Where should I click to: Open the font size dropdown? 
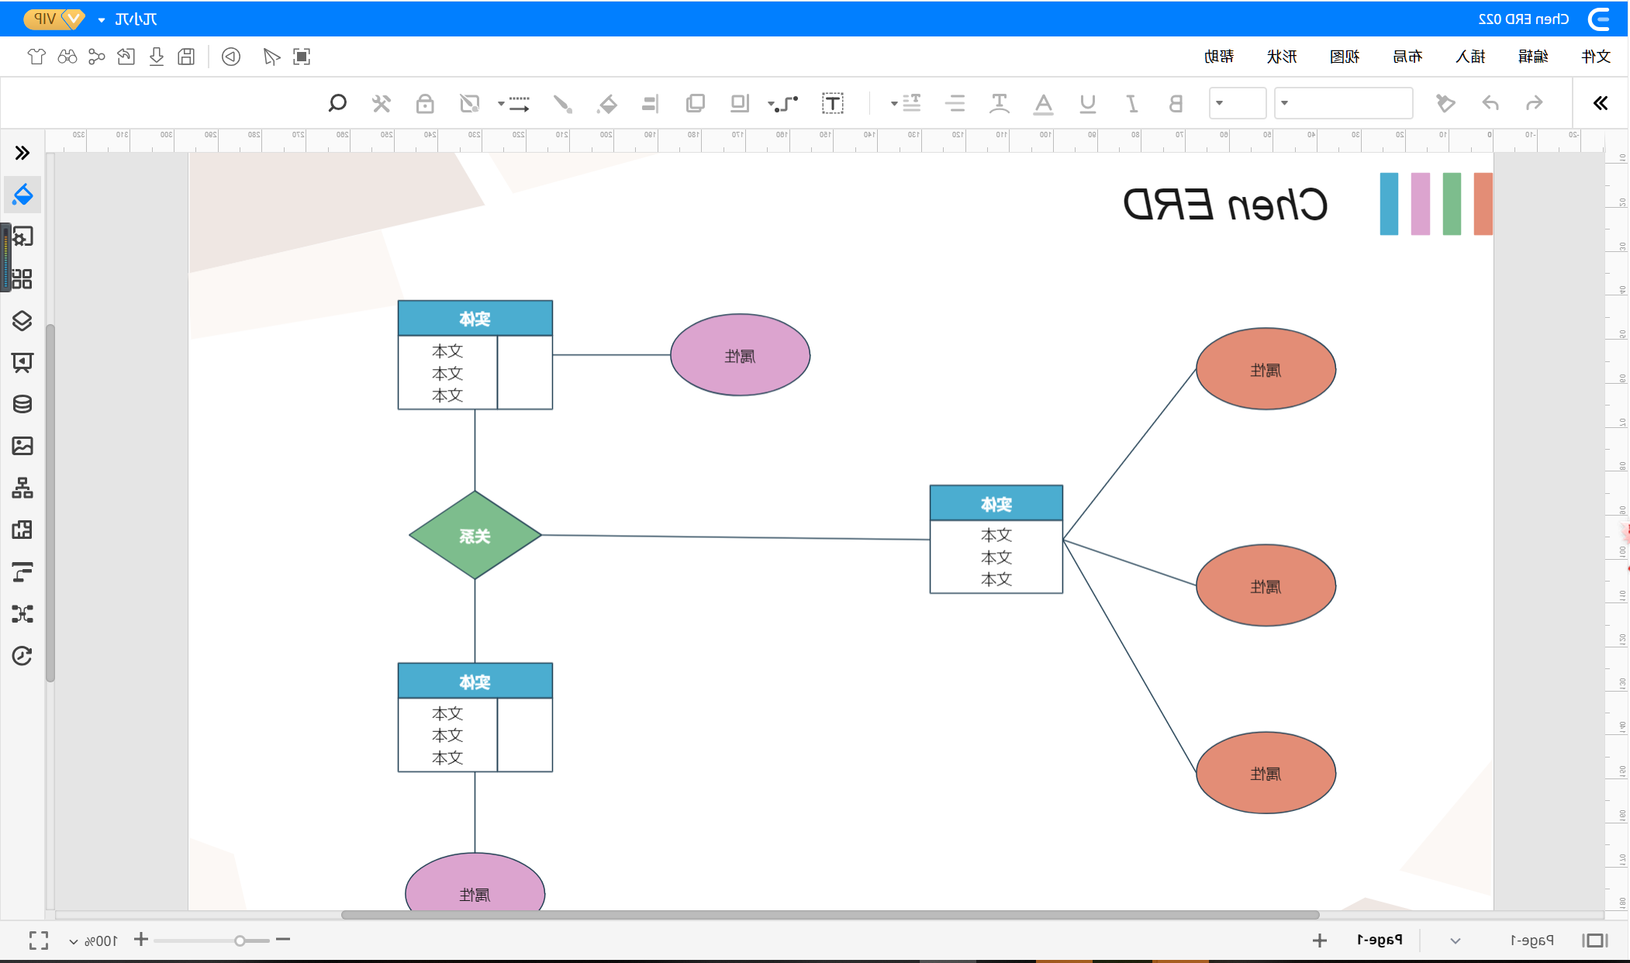pyautogui.click(x=1238, y=103)
